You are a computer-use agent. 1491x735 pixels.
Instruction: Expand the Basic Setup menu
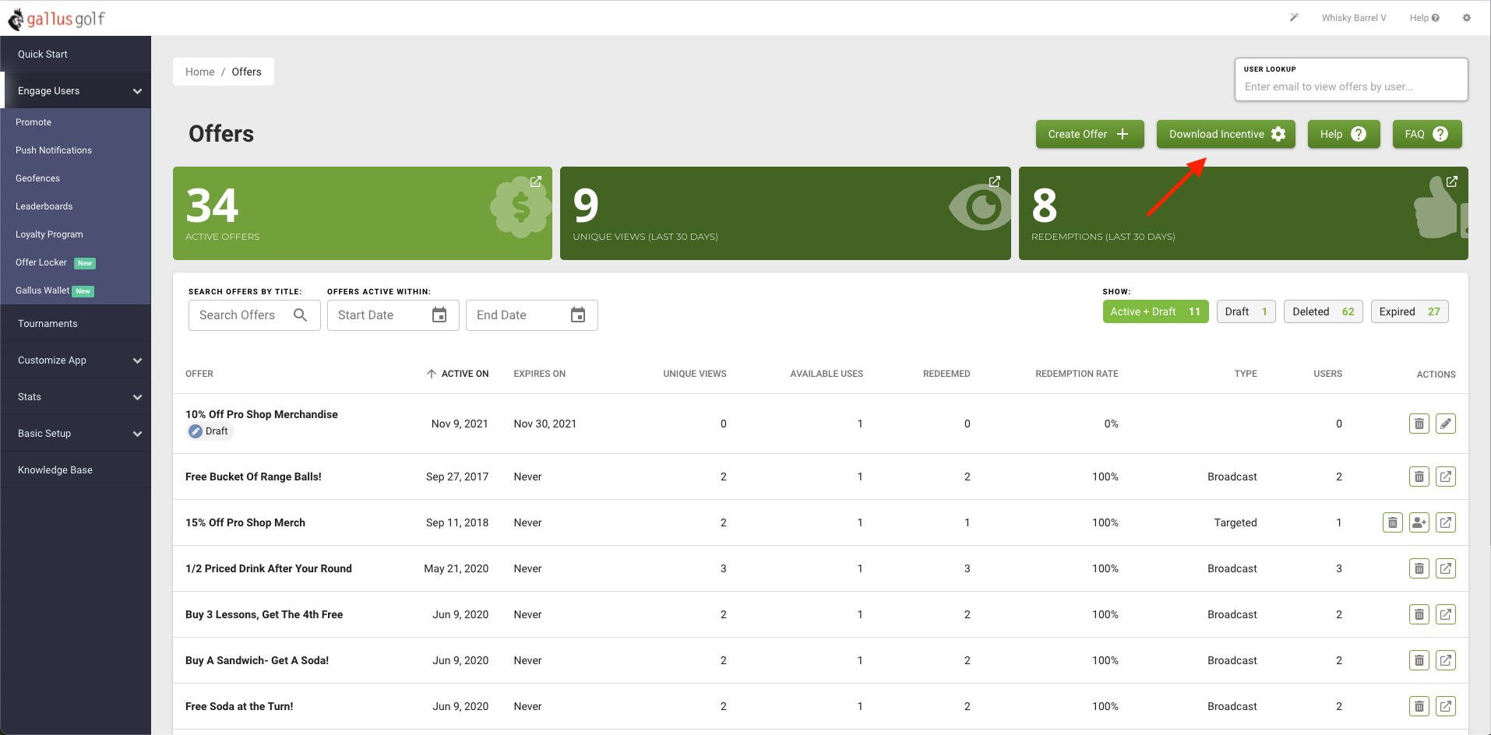coord(76,433)
